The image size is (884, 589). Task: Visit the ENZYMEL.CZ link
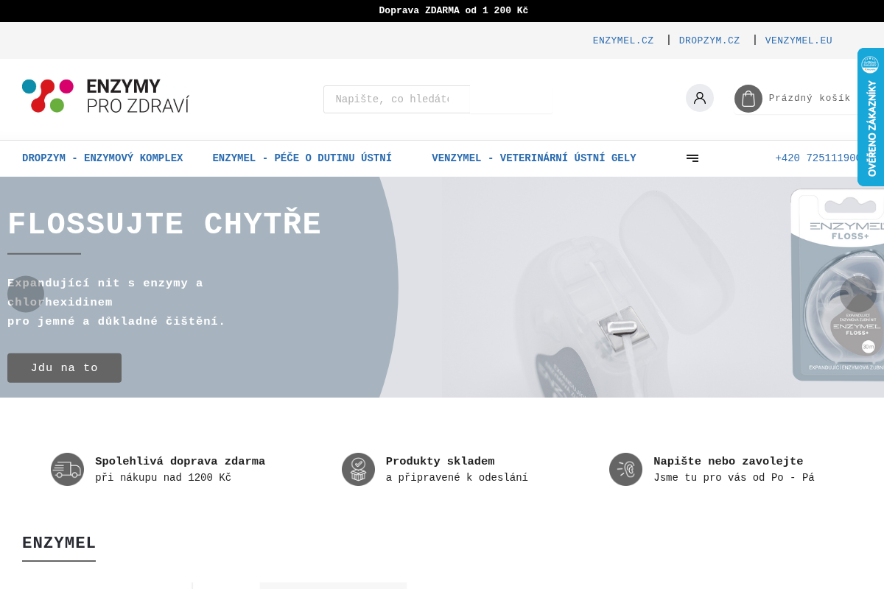623,40
